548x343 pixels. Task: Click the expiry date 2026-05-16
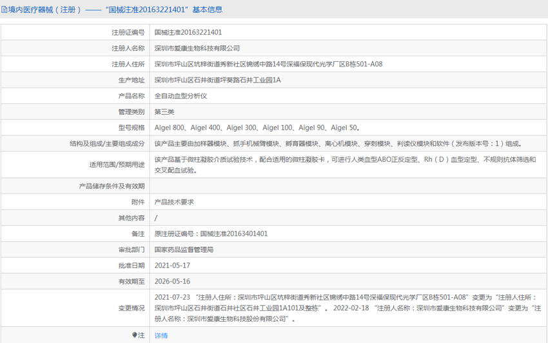point(172,282)
